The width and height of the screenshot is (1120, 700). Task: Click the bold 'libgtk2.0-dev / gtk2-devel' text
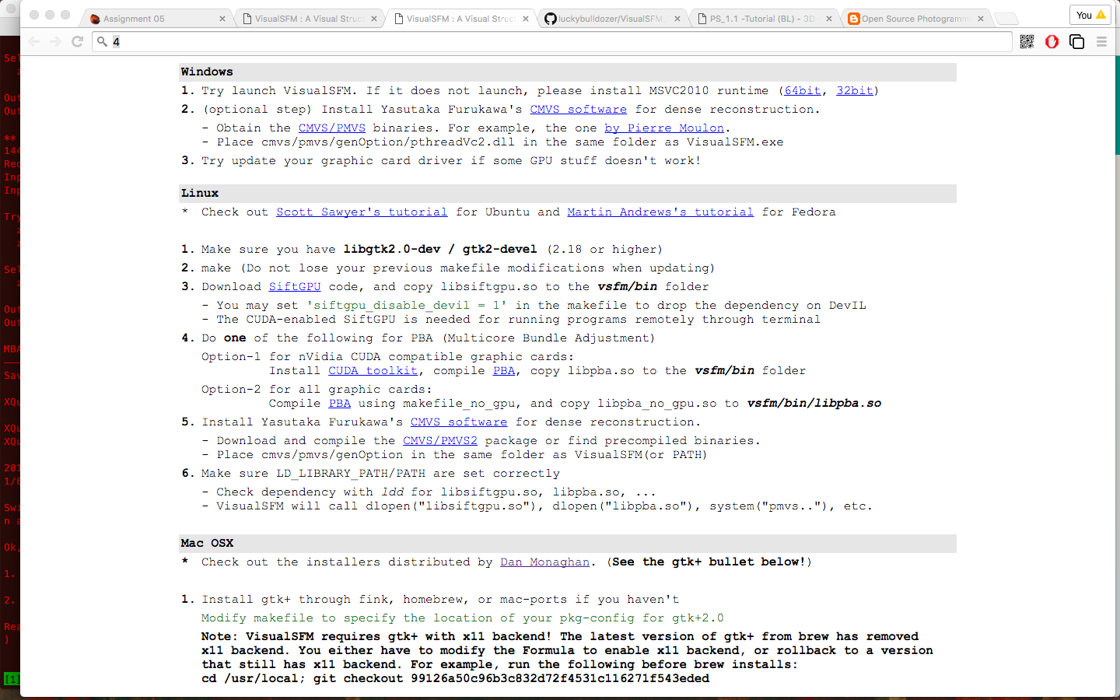[x=440, y=250]
